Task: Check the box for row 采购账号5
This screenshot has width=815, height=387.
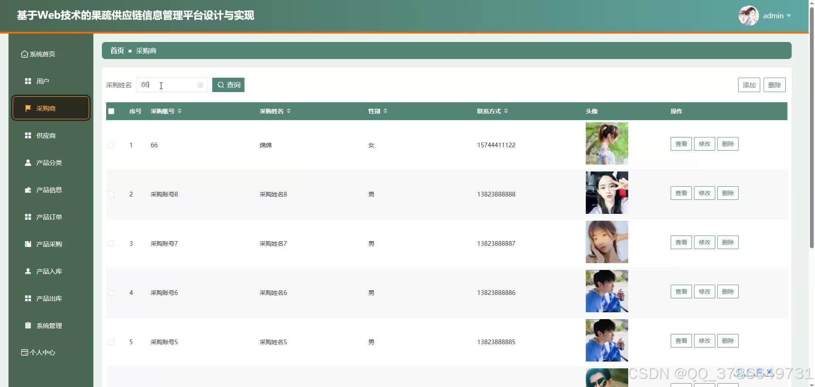Action: point(111,342)
